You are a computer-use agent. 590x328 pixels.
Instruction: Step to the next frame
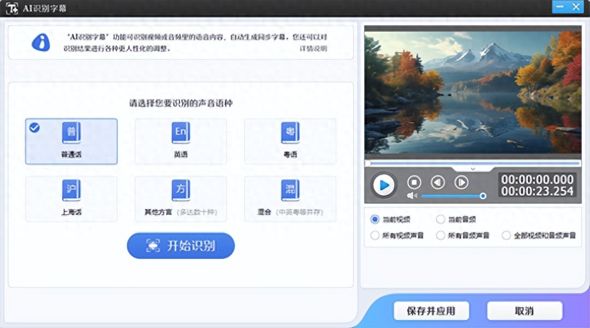461,182
